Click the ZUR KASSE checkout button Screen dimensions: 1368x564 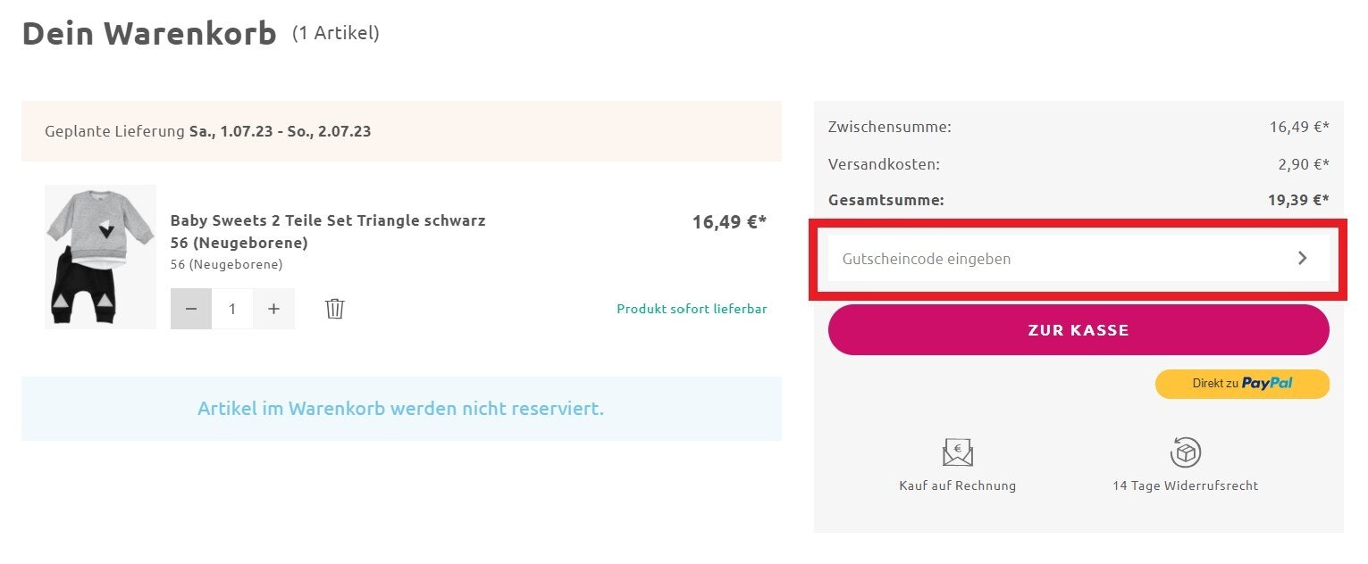[1079, 329]
